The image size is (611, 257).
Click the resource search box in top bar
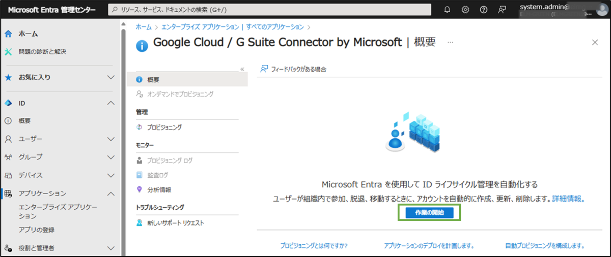coord(269,10)
